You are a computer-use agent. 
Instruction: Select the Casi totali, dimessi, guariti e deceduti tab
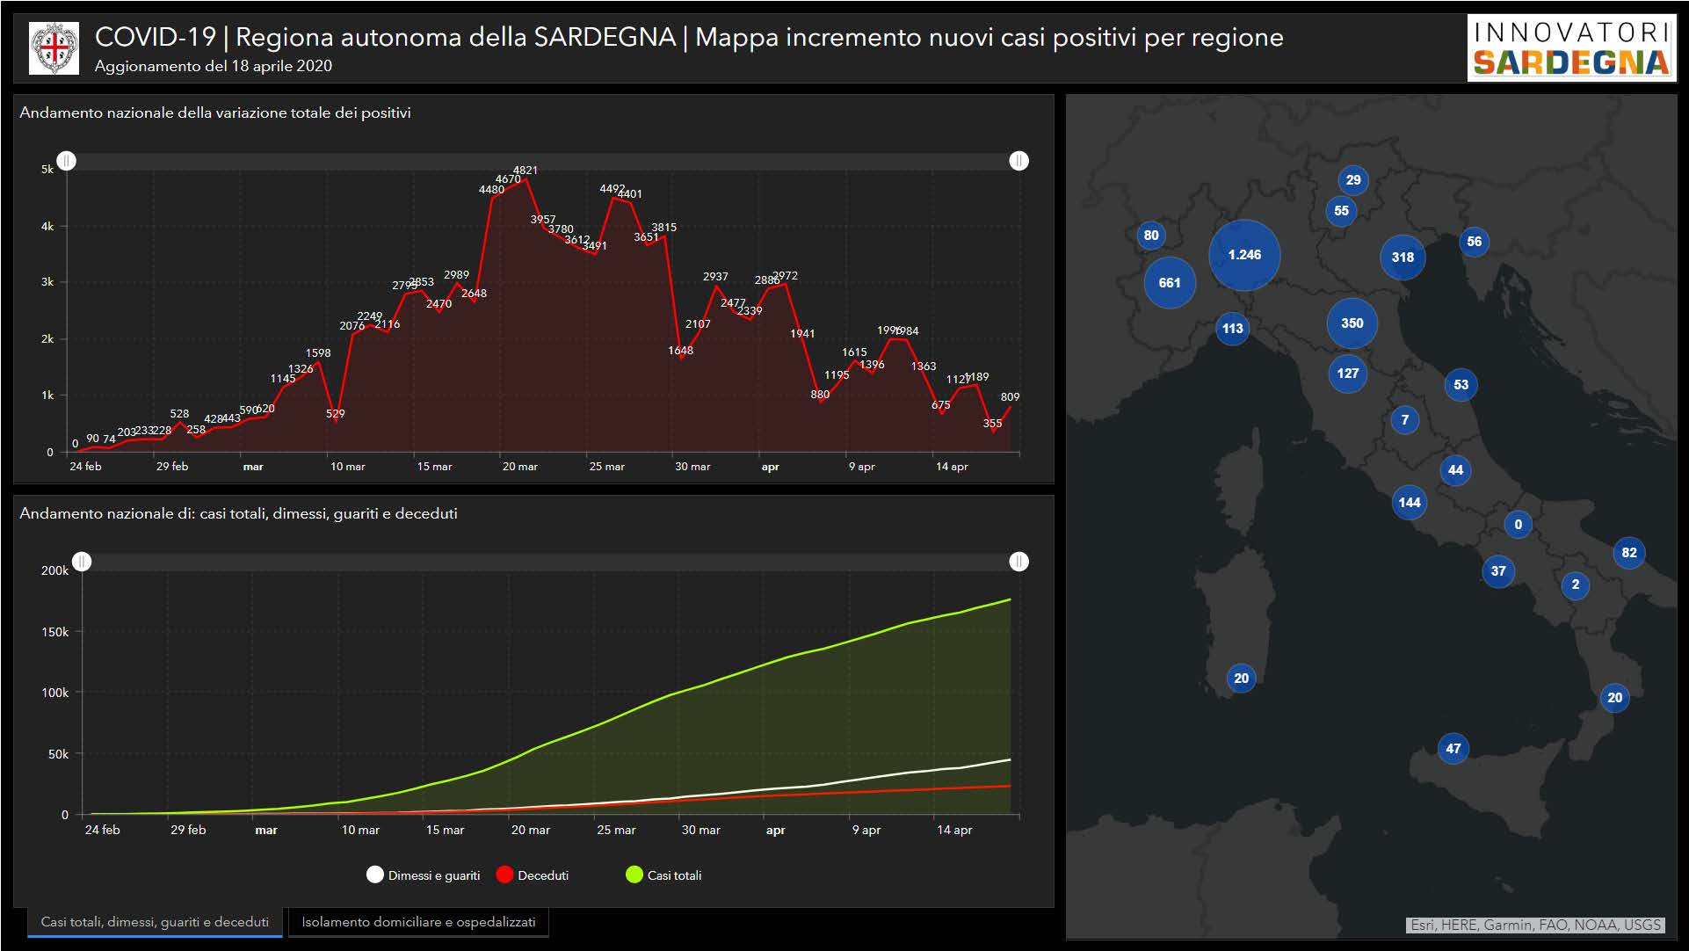tap(155, 922)
